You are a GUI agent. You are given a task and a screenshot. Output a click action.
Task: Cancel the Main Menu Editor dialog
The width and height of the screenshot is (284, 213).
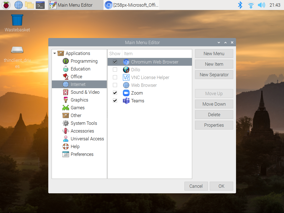(x=196, y=186)
